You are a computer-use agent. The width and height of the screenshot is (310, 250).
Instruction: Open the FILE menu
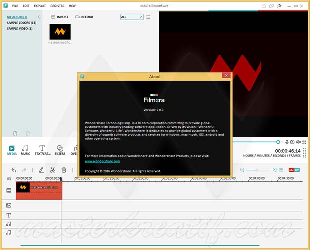pos(15,6)
